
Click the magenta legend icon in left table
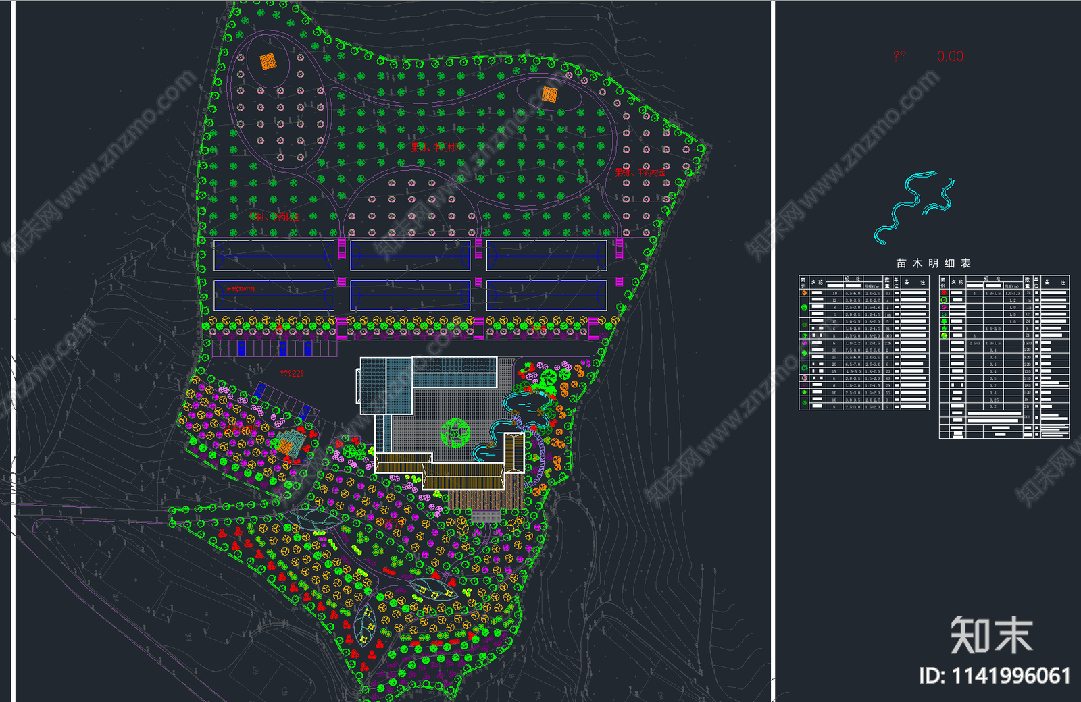pyautogui.click(x=804, y=343)
